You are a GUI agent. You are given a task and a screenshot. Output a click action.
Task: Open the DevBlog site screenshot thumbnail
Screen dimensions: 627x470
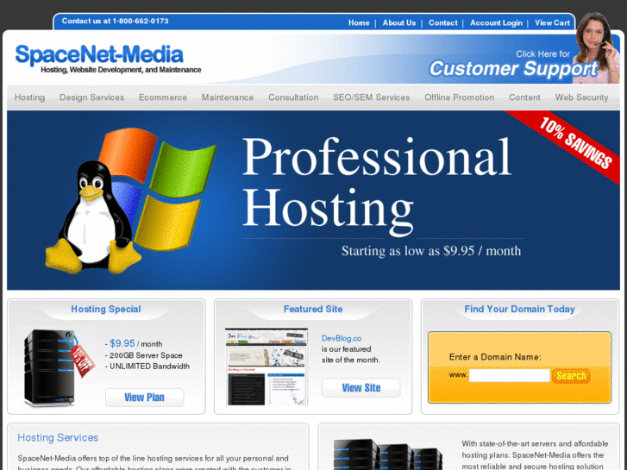pyautogui.click(x=266, y=367)
